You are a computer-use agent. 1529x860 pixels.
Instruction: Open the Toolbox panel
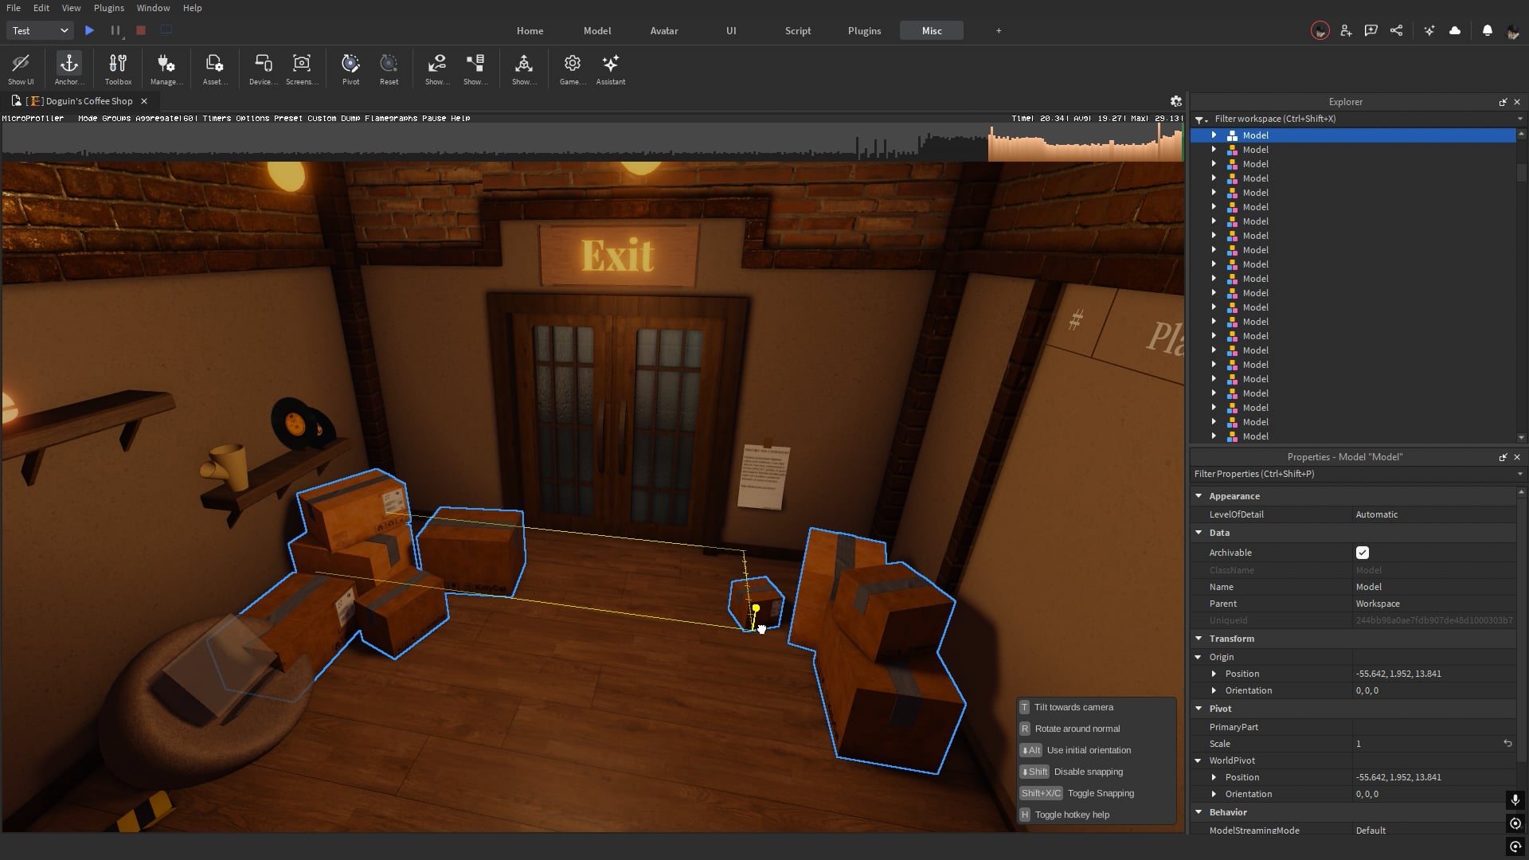click(x=118, y=69)
